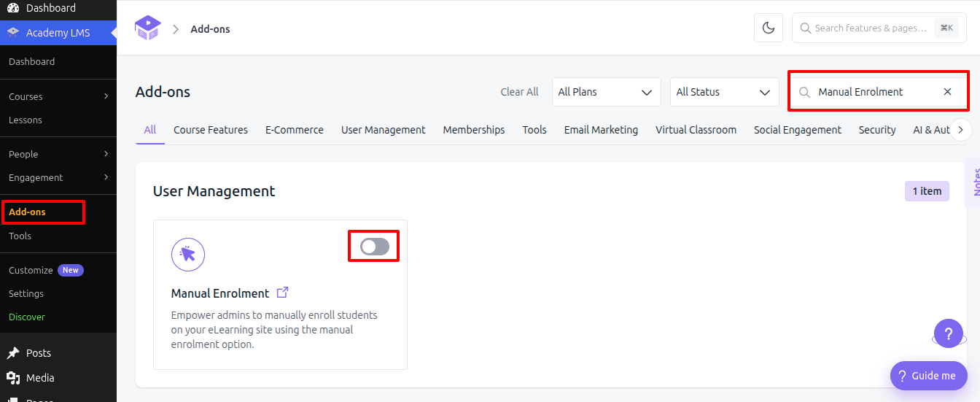Go to Academy LMS Dashboard submenu
The width and height of the screenshot is (980, 402).
[x=31, y=61]
